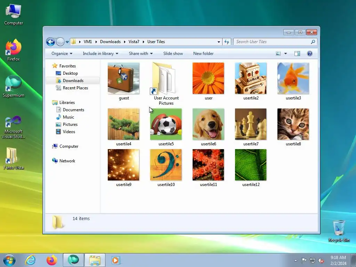This screenshot has height=267, width=356.
Task: Select the 7 into Vista folder shortcut
Action: [14, 159]
